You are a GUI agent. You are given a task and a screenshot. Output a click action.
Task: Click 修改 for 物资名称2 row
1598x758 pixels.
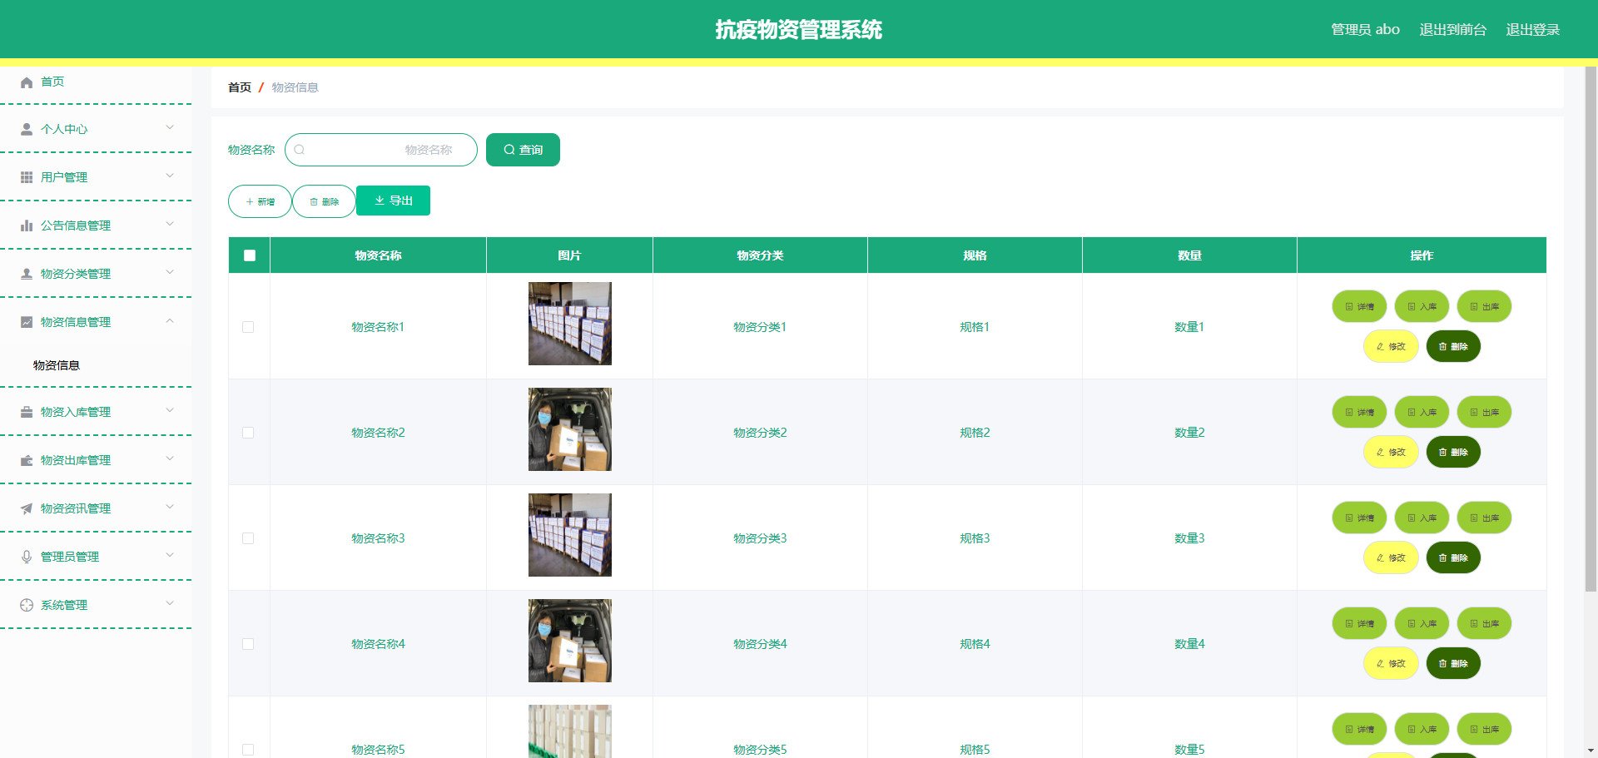click(1391, 452)
